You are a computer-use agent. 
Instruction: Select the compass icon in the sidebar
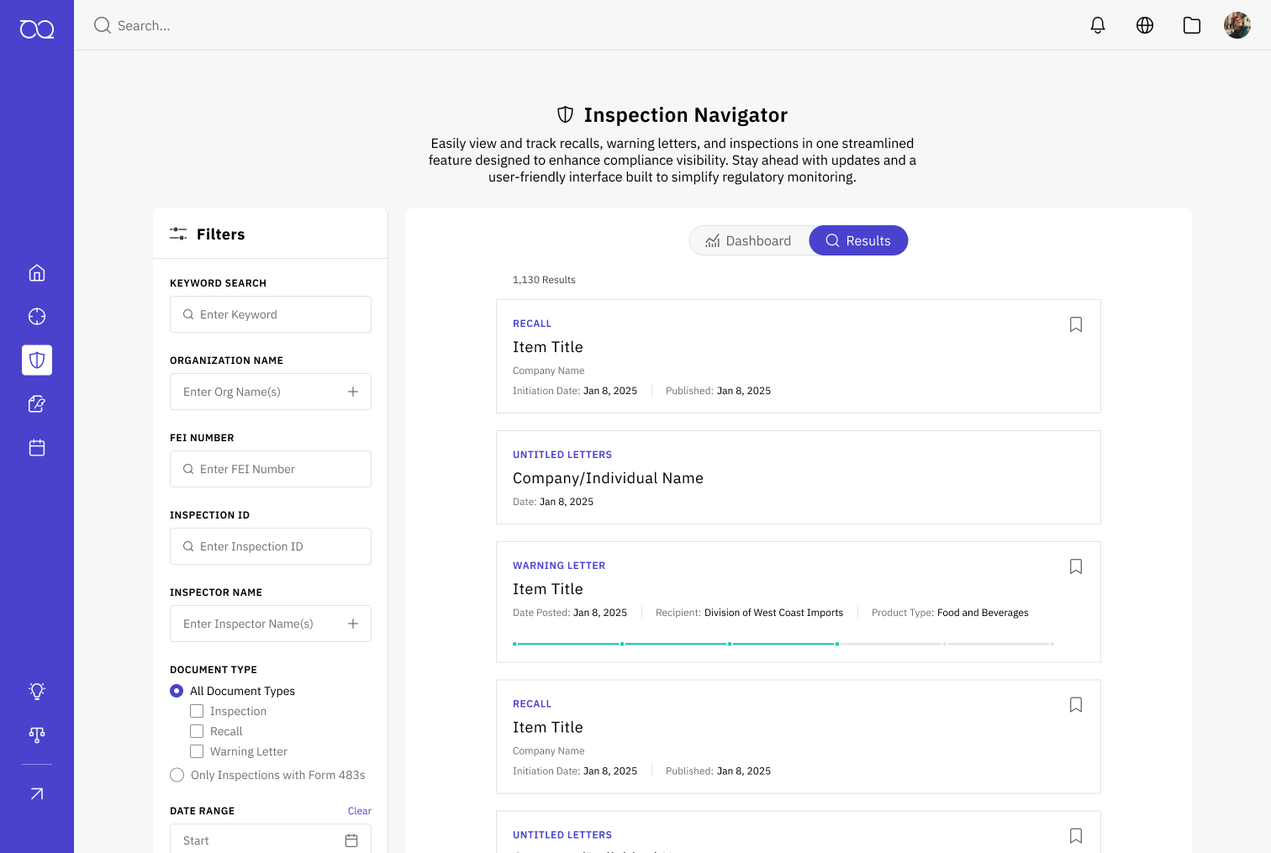[x=37, y=316]
